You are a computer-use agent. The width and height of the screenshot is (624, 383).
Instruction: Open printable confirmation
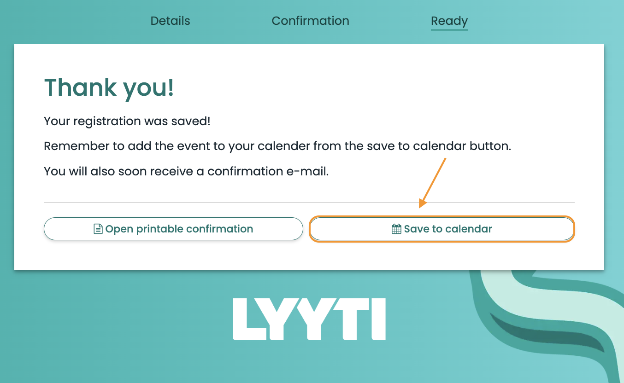[173, 229]
